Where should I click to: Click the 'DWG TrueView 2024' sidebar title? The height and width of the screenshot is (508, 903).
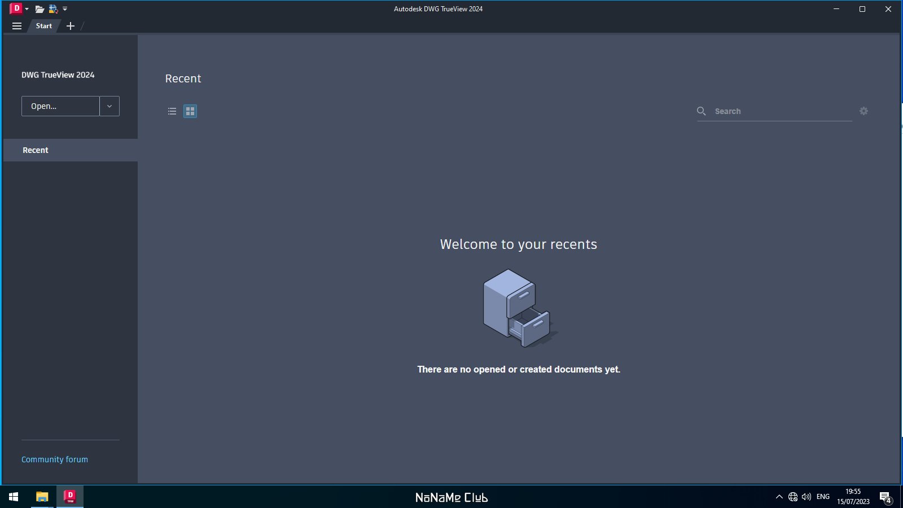(58, 75)
